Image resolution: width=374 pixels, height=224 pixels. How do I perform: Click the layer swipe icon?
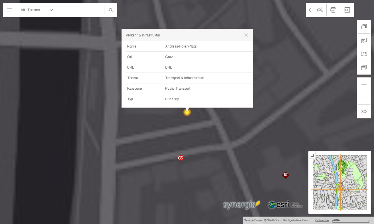click(x=364, y=68)
